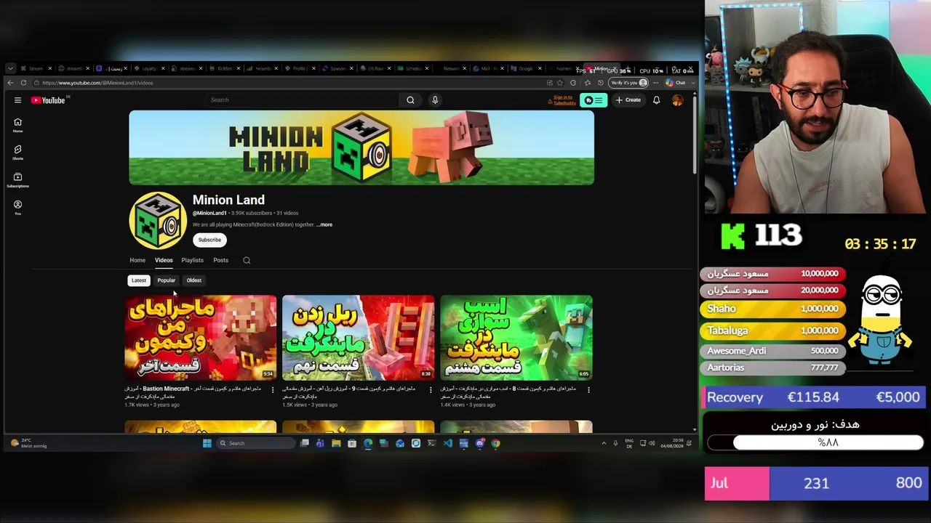931x523 pixels.
Task: Play the 8:38 video thumbnail
Action: (358, 338)
